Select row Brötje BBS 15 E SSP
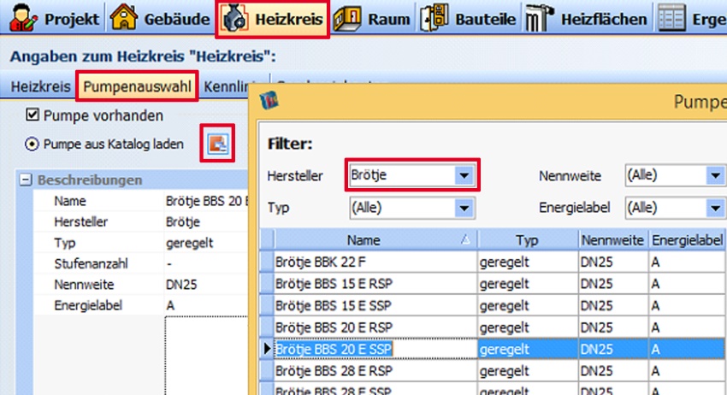 click(493, 305)
